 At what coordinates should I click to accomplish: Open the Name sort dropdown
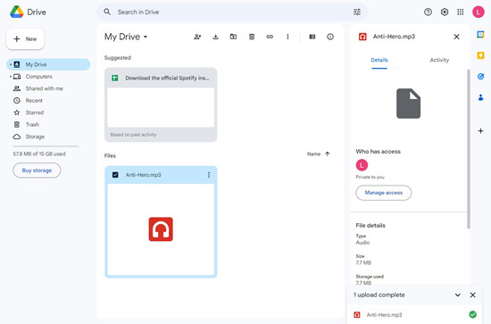pyautogui.click(x=313, y=154)
